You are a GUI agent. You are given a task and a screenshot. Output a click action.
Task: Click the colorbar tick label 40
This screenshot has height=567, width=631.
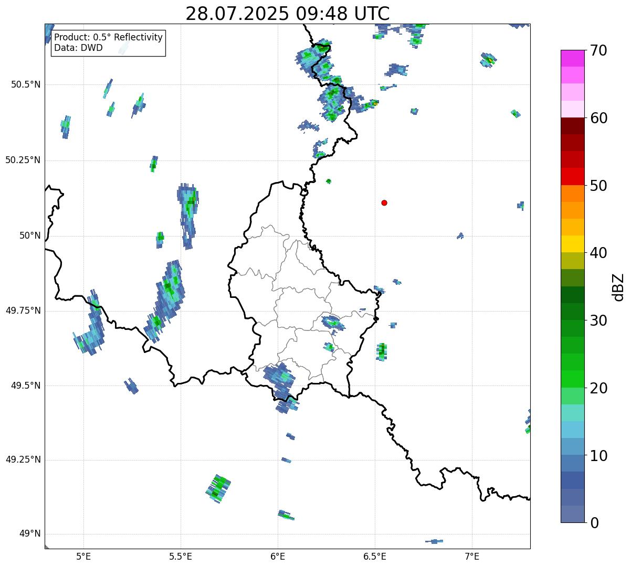coord(598,253)
